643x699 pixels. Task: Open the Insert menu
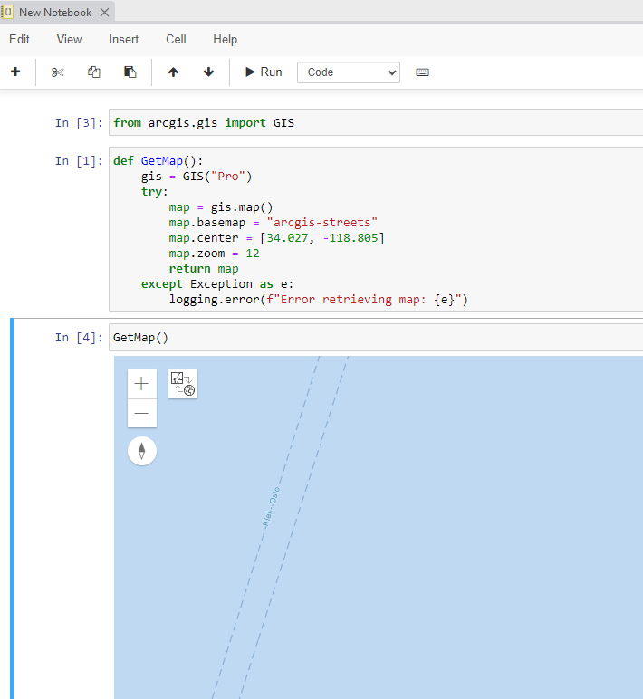coord(124,39)
